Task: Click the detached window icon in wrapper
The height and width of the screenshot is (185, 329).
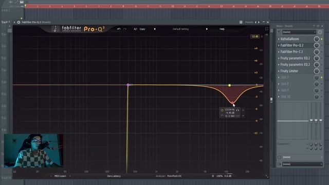Action: [241, 22]
